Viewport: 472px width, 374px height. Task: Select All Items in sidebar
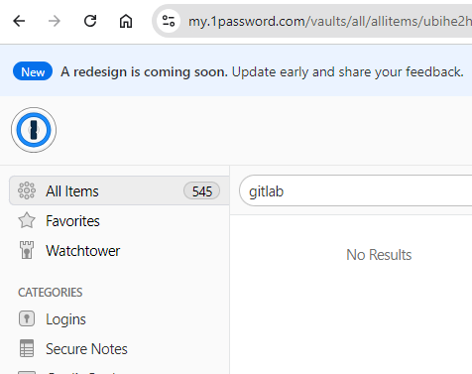[x=119, y=190]
